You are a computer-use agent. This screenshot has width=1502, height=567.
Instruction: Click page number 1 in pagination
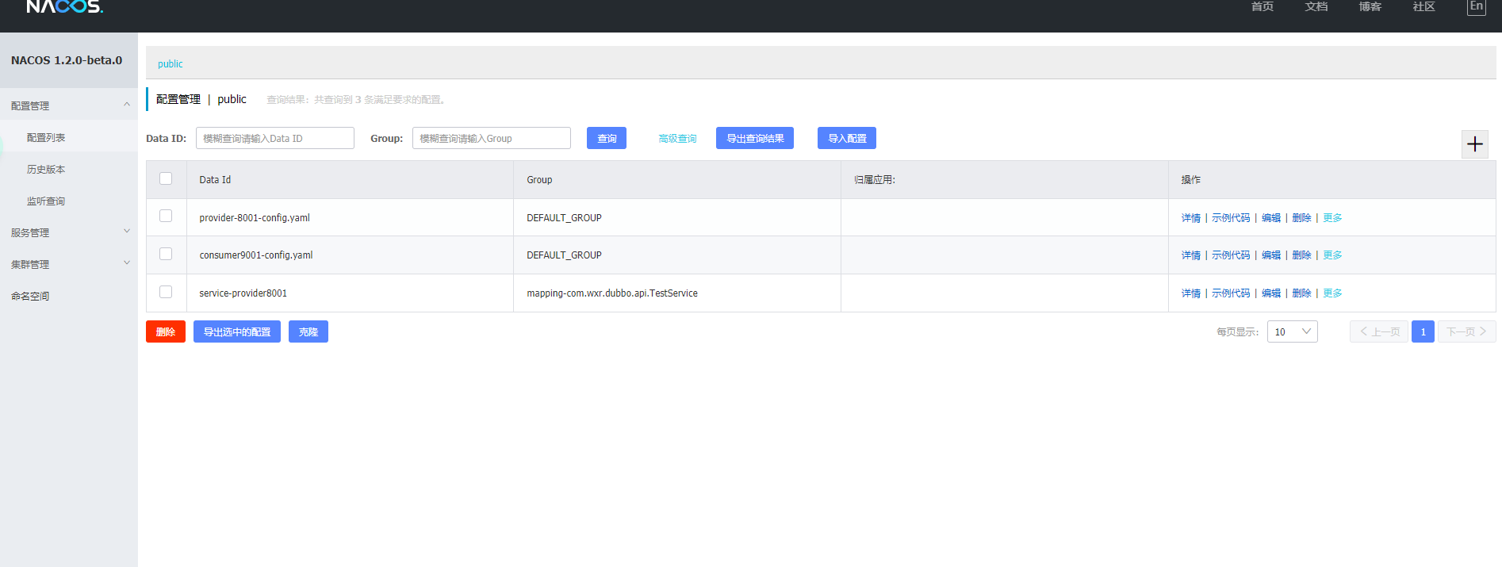[x=1423, y=331]
